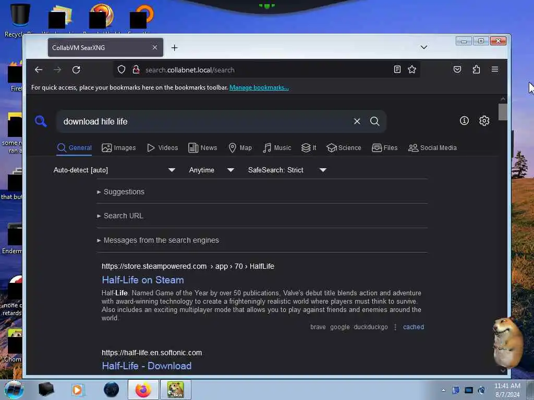The image size is (534, 400).
Task: Click the cached link of Steam result
Action: [x=414, y=327]
